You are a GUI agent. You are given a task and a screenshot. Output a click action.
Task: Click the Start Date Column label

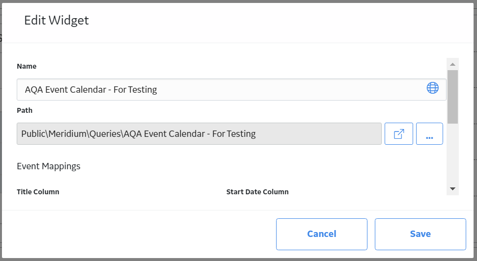257,192
